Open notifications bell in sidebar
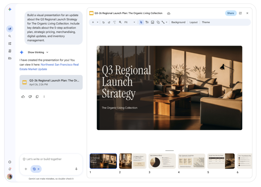The image size is (261, 187). 10,169
